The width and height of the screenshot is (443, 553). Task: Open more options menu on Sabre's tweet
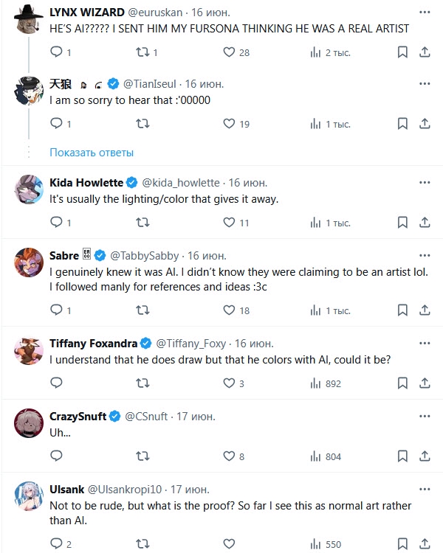[425, 256]
